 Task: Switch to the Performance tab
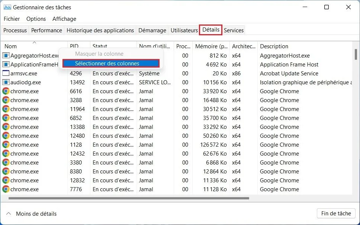[x=46, y=30]
